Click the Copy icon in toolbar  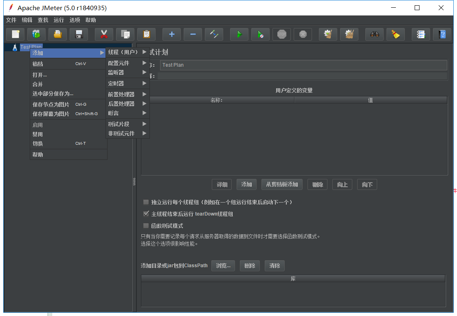pos(125,34)
